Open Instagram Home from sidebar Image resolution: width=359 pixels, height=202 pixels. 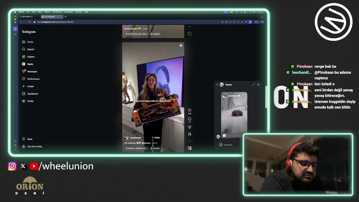pos(28,42)
